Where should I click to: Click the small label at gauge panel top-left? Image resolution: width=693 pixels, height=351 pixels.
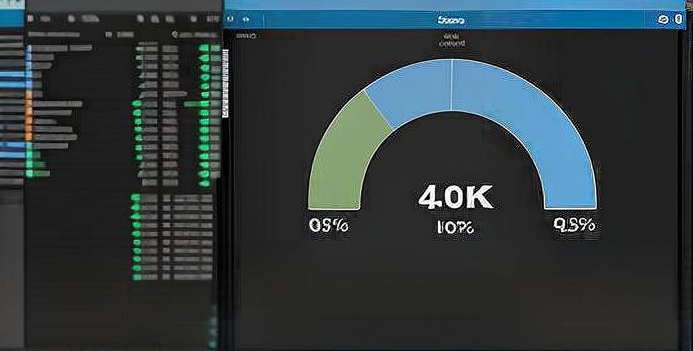[248, 36]
